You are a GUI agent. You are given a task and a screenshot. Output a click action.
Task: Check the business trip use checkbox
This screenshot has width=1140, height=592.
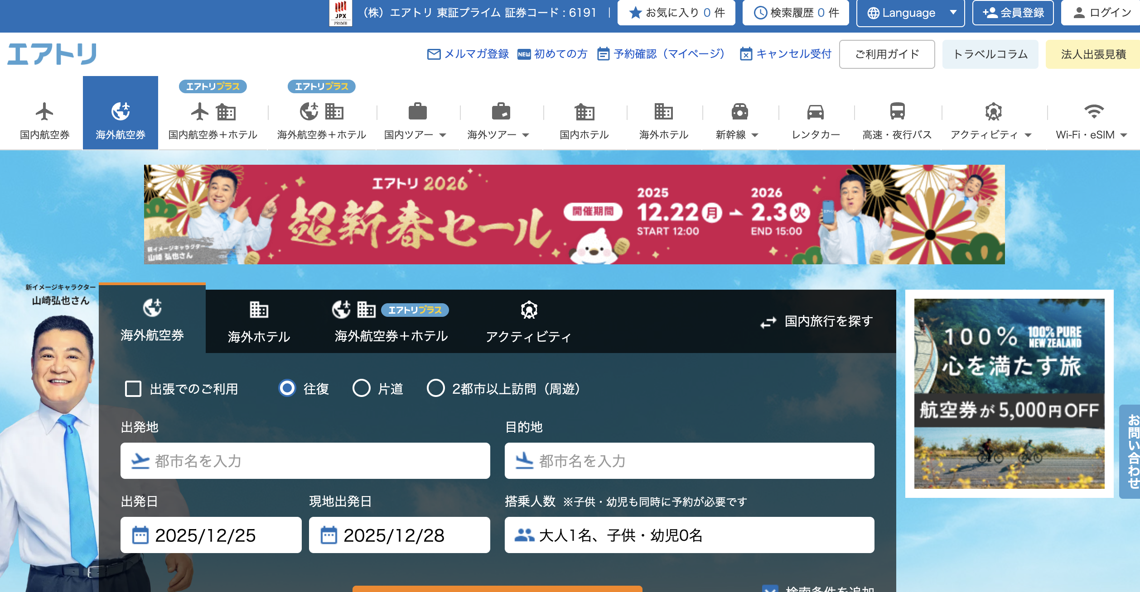[133, 389]
